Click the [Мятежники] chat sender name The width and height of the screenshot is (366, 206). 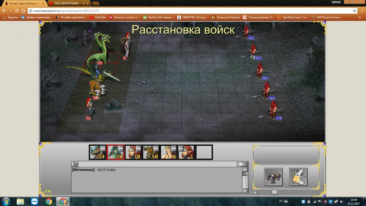(x=83, y=170)
